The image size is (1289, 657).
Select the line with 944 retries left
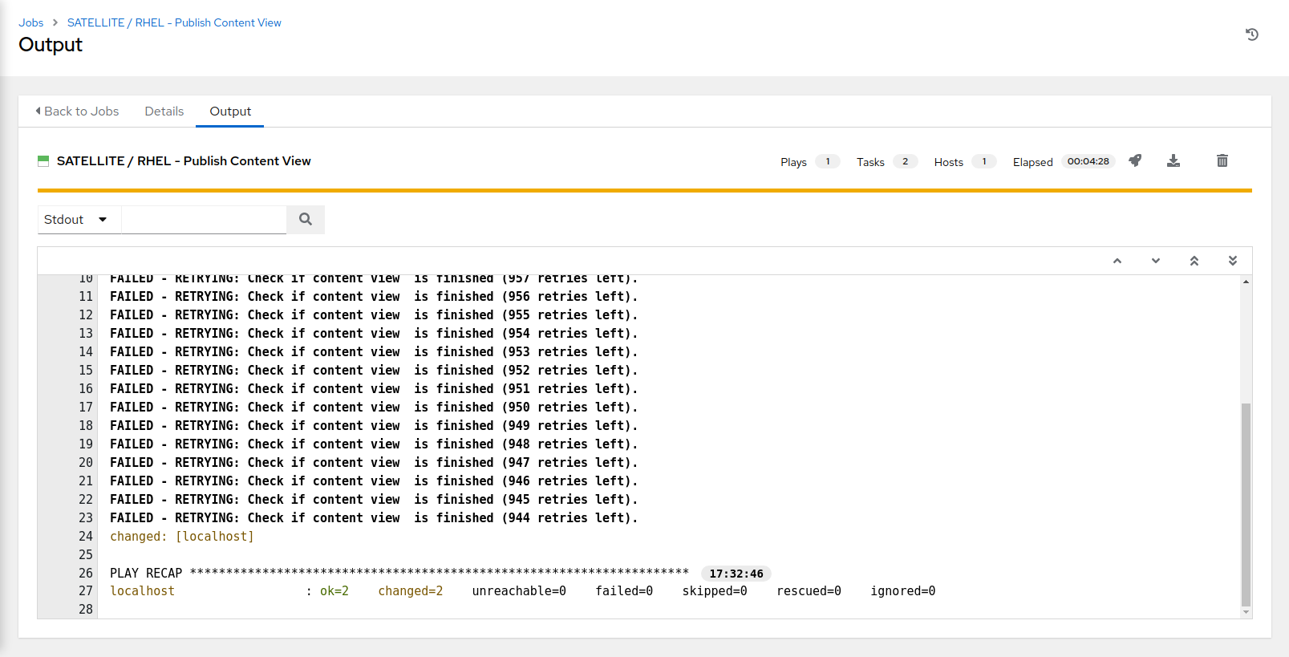click(374, 518)
